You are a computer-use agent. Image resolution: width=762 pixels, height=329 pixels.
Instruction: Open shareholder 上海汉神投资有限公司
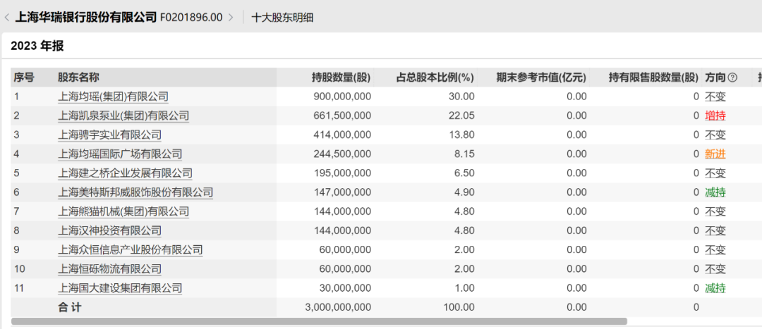coord(110,230)
